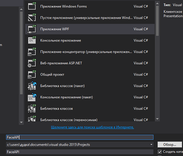Select the 'Приложение Windows Forms' template name

tap(63, 6)
